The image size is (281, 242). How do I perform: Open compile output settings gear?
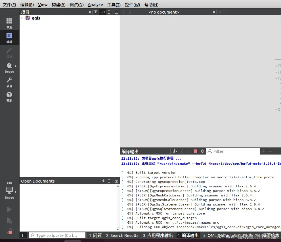coord(202,151)
